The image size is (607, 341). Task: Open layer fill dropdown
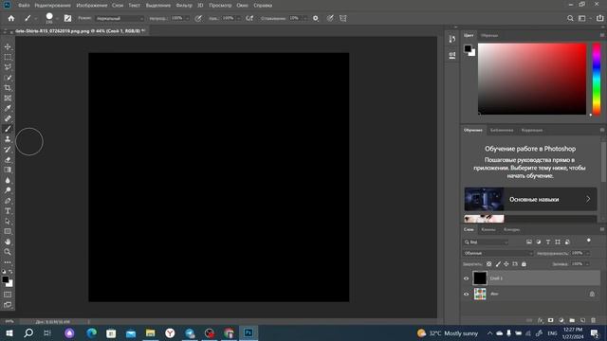588,264
